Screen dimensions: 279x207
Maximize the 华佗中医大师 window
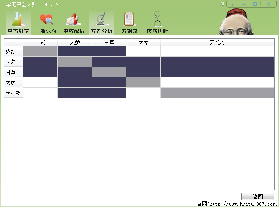point(255,4)
